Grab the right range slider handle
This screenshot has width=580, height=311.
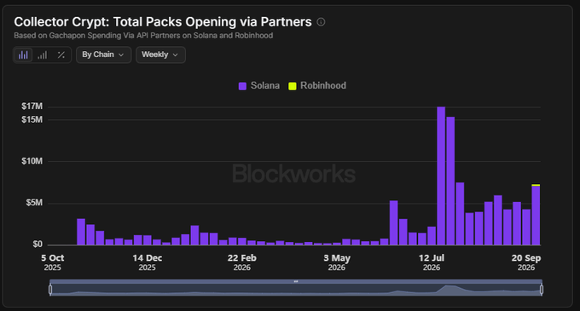pos(542,290)
